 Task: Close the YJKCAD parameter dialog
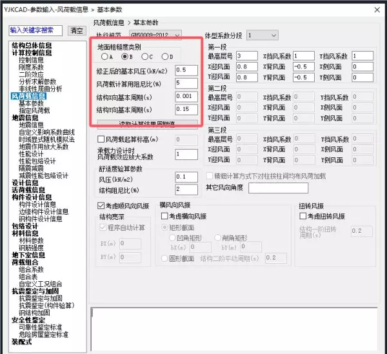pos(377,10)
